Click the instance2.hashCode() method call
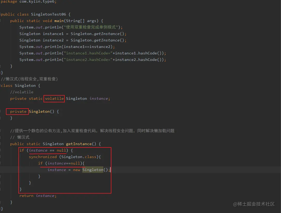The image size is (281, 213). [x=138, y=60]
